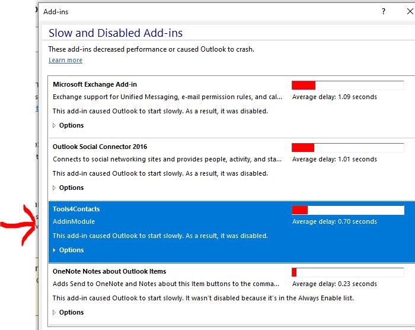Screen dimensions: 415x330
Task: Select OneNote Notes about Outlook Items title
Action: [x=109, y=271]
